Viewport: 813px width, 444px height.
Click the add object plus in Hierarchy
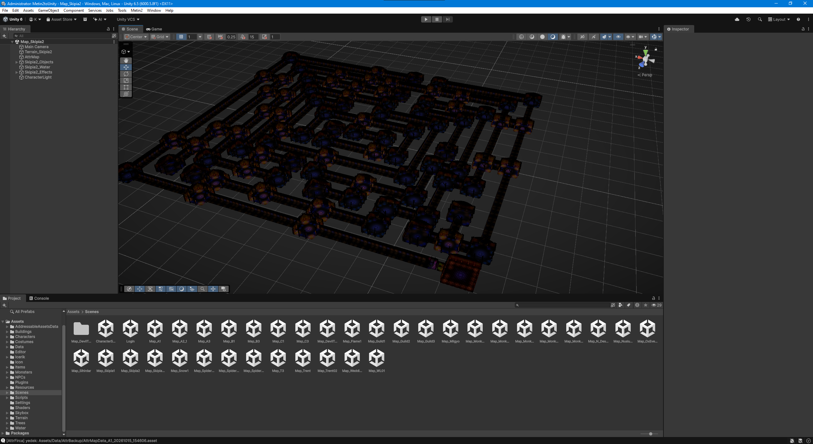[x=4, y=36]
